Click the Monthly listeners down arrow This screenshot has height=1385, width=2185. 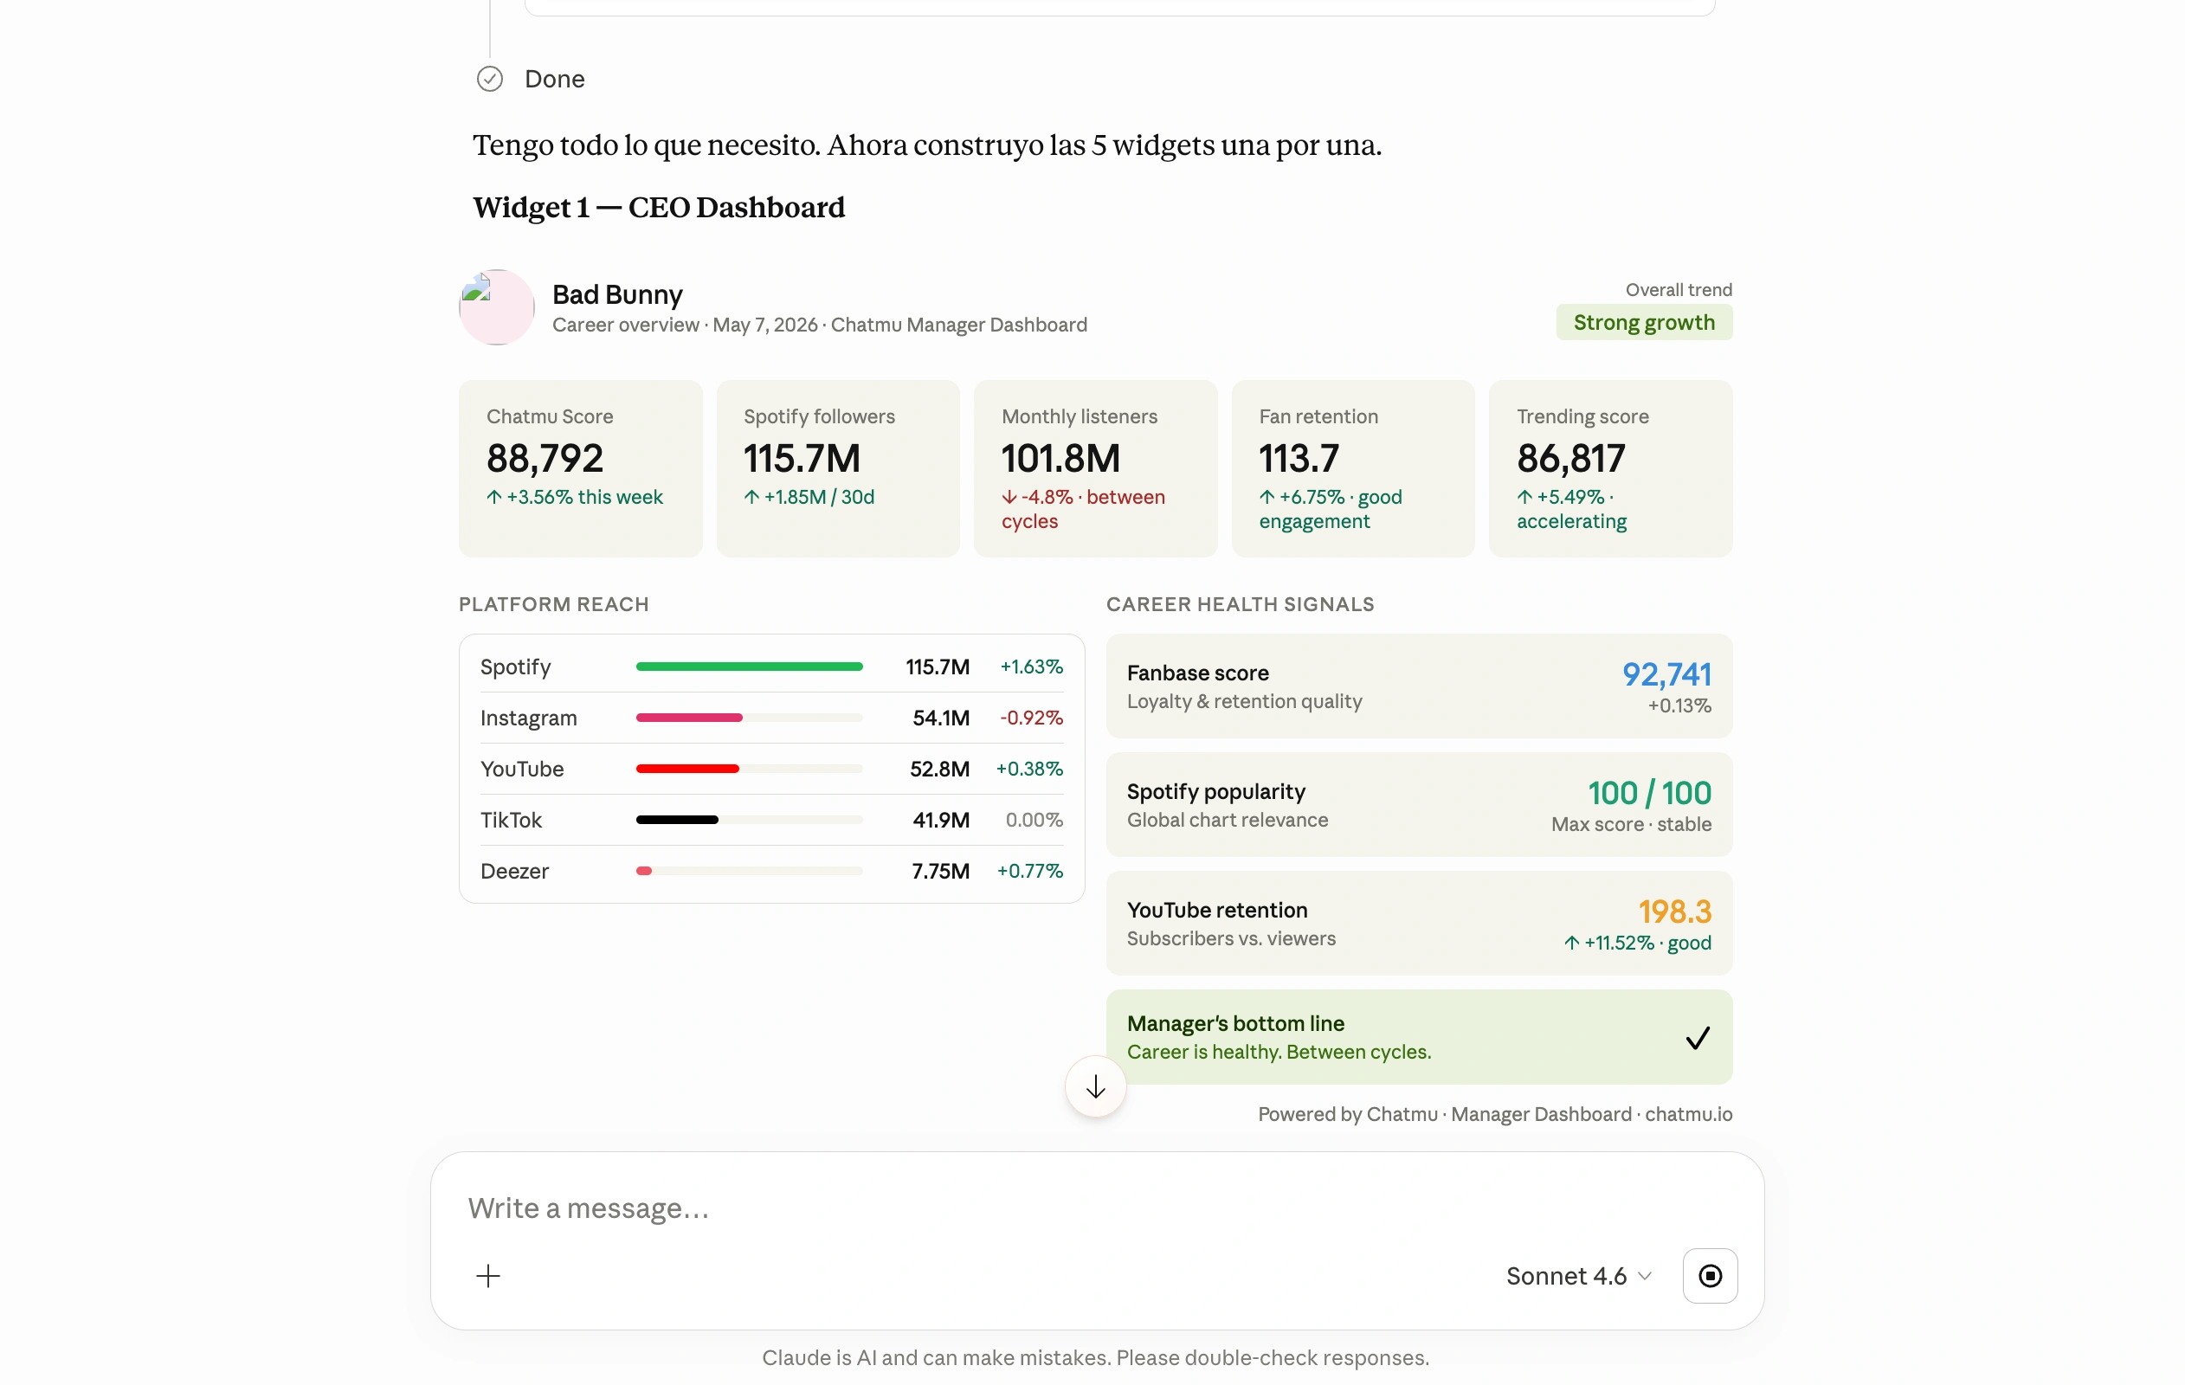(1009, 497)
